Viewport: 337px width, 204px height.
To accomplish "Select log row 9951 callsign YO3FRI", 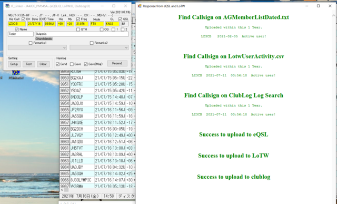I will point(82,84).
